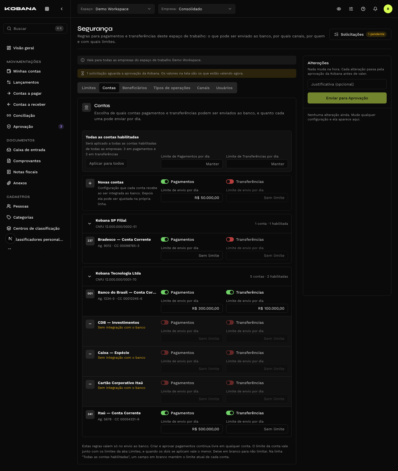Image resolution: width=398 pixels, height=471 pixels.
Task: Enable Transferências for Bradesco Conta Corrente
Action: tap(230, 239)
